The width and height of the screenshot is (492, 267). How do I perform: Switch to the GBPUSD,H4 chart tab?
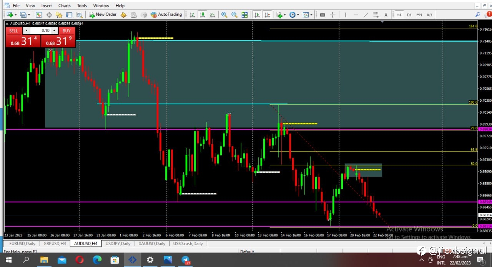[x=55, y=244]
